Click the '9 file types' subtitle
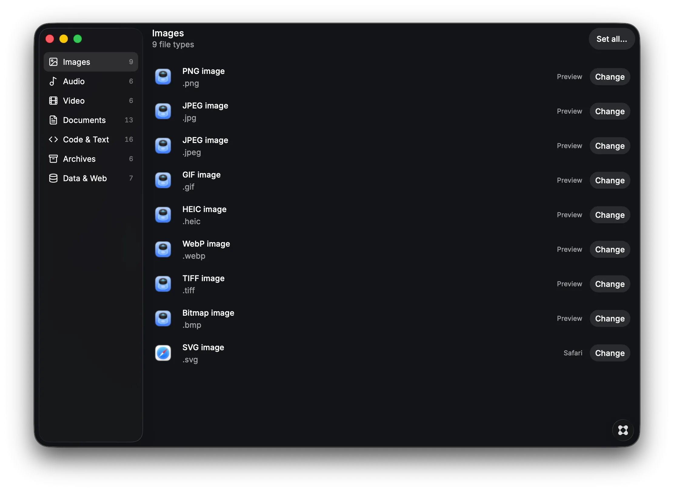The image size is (674, 492). tap(173, 45)
